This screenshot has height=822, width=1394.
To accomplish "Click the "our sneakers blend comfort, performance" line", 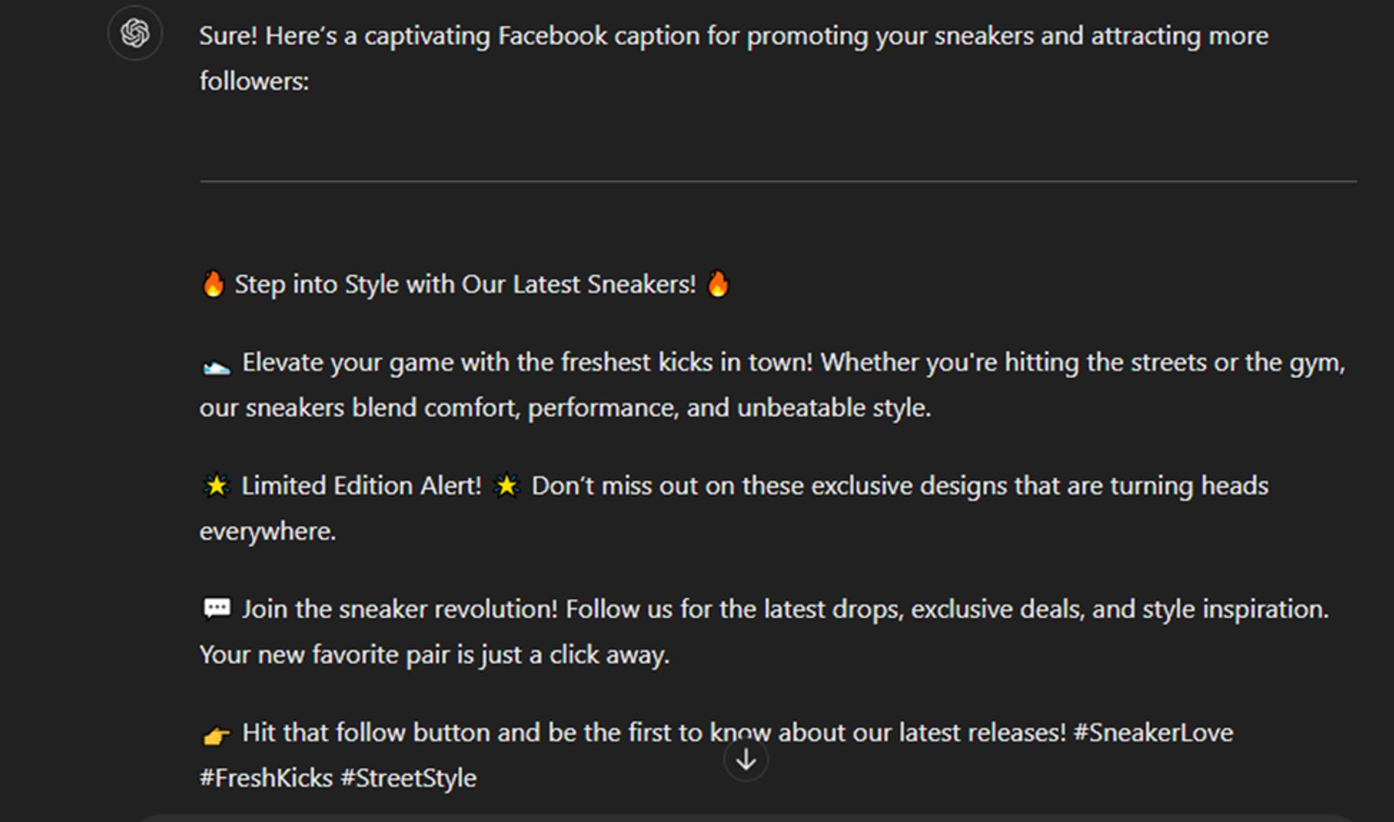I will pos(565,409).
